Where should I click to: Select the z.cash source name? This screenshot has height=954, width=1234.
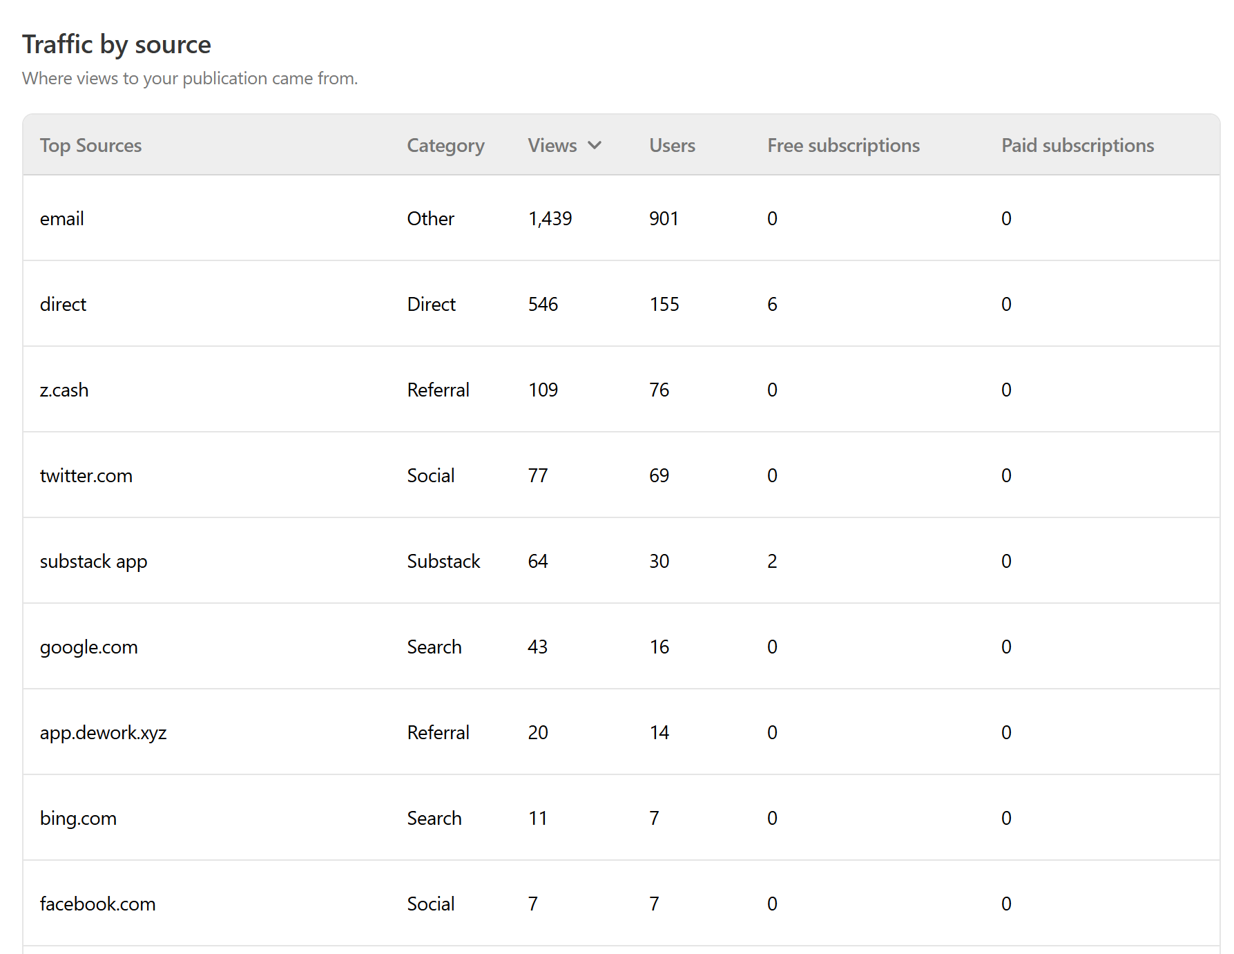(64, 390)
